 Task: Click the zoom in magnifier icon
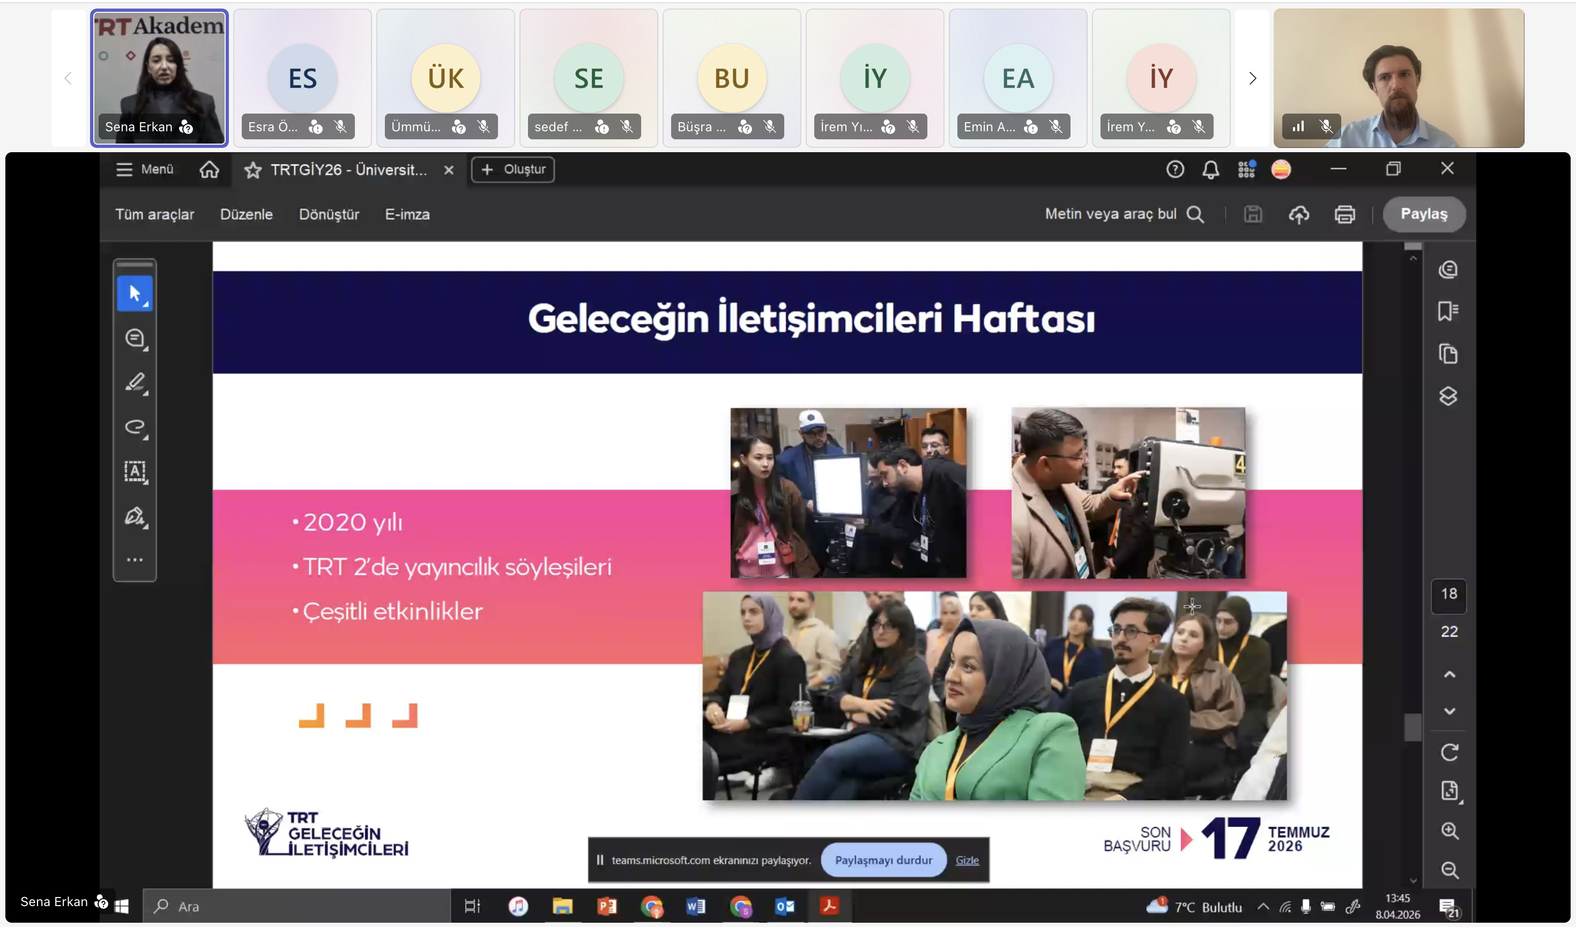1449,831
